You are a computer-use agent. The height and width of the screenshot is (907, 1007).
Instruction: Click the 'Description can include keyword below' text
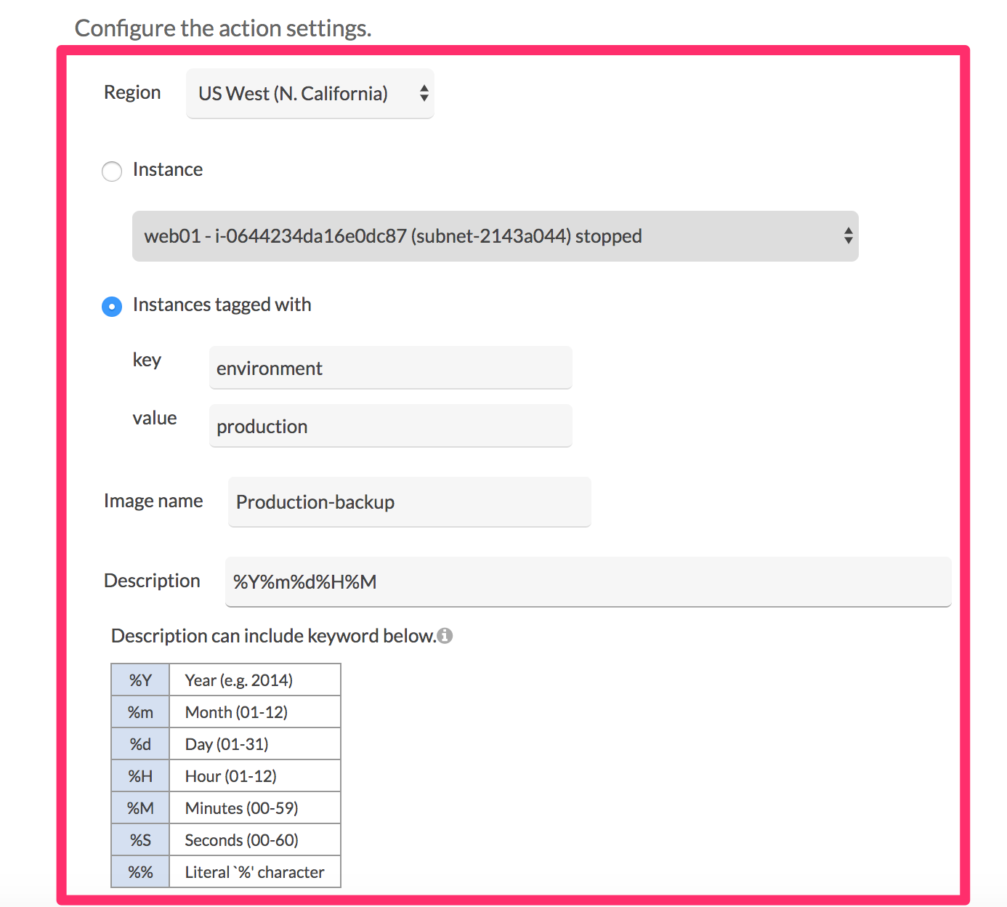coord(274,635)
